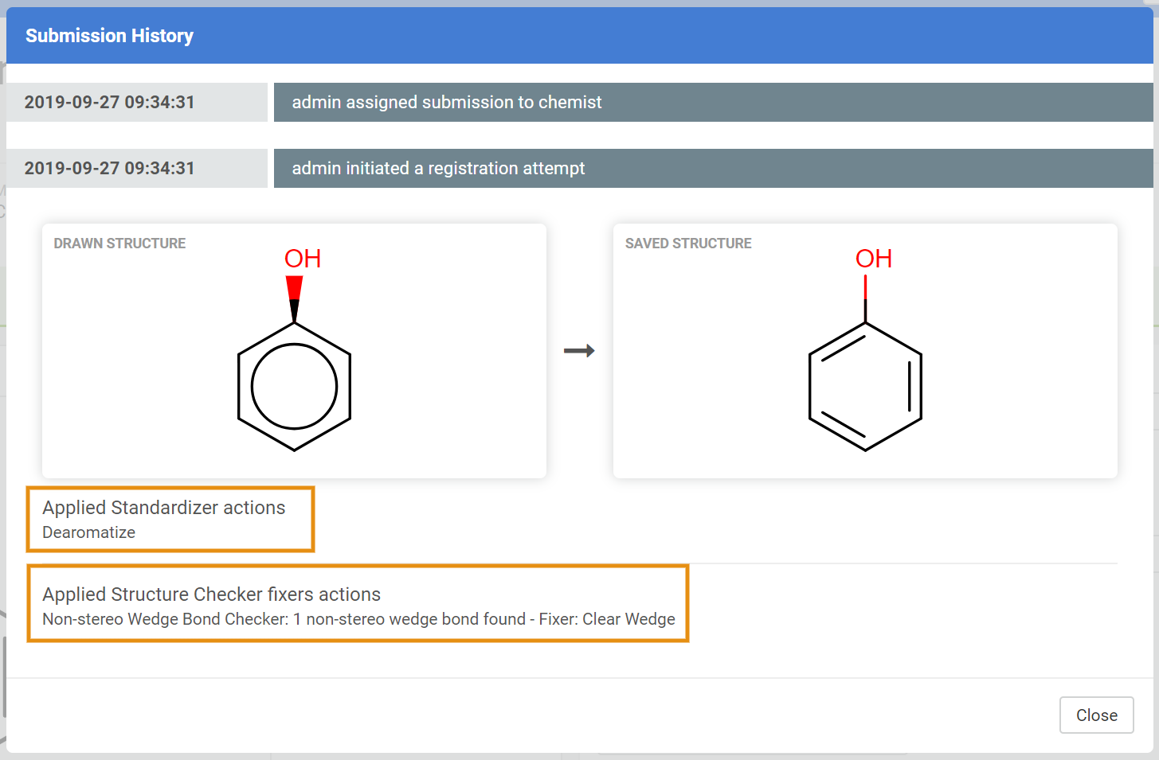
Task: Click the Non-stereo Wedge Bond Checker message
Action: pyautogui.click(x=358, y=619)
